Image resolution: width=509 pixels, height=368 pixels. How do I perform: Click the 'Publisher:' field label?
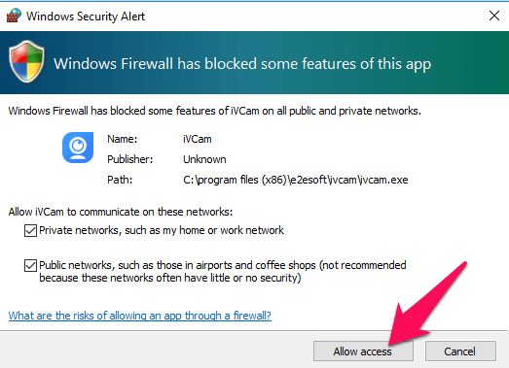pos(129,159)
